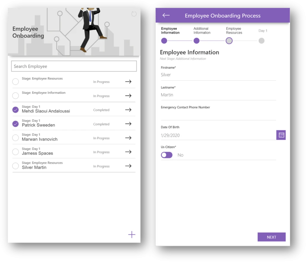Click the arrow for Jamess Spaces
Image resolution: width=306 pixels, height=262 pixels.
[x=128, y=152]
